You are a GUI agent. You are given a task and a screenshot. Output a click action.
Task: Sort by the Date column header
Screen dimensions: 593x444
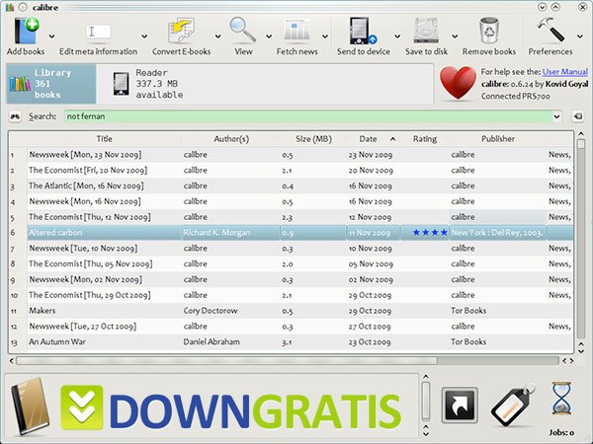tap(373, 139)
